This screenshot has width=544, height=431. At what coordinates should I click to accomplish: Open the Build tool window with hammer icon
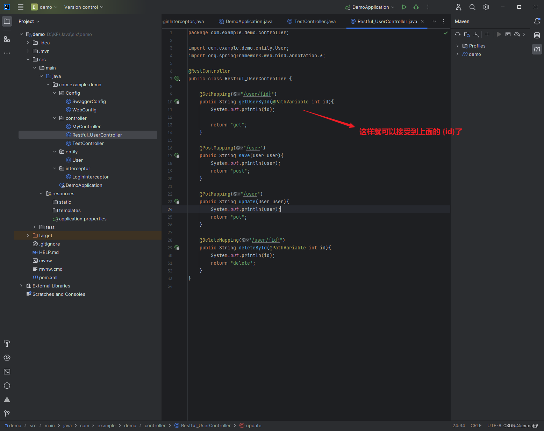[7, 344]
